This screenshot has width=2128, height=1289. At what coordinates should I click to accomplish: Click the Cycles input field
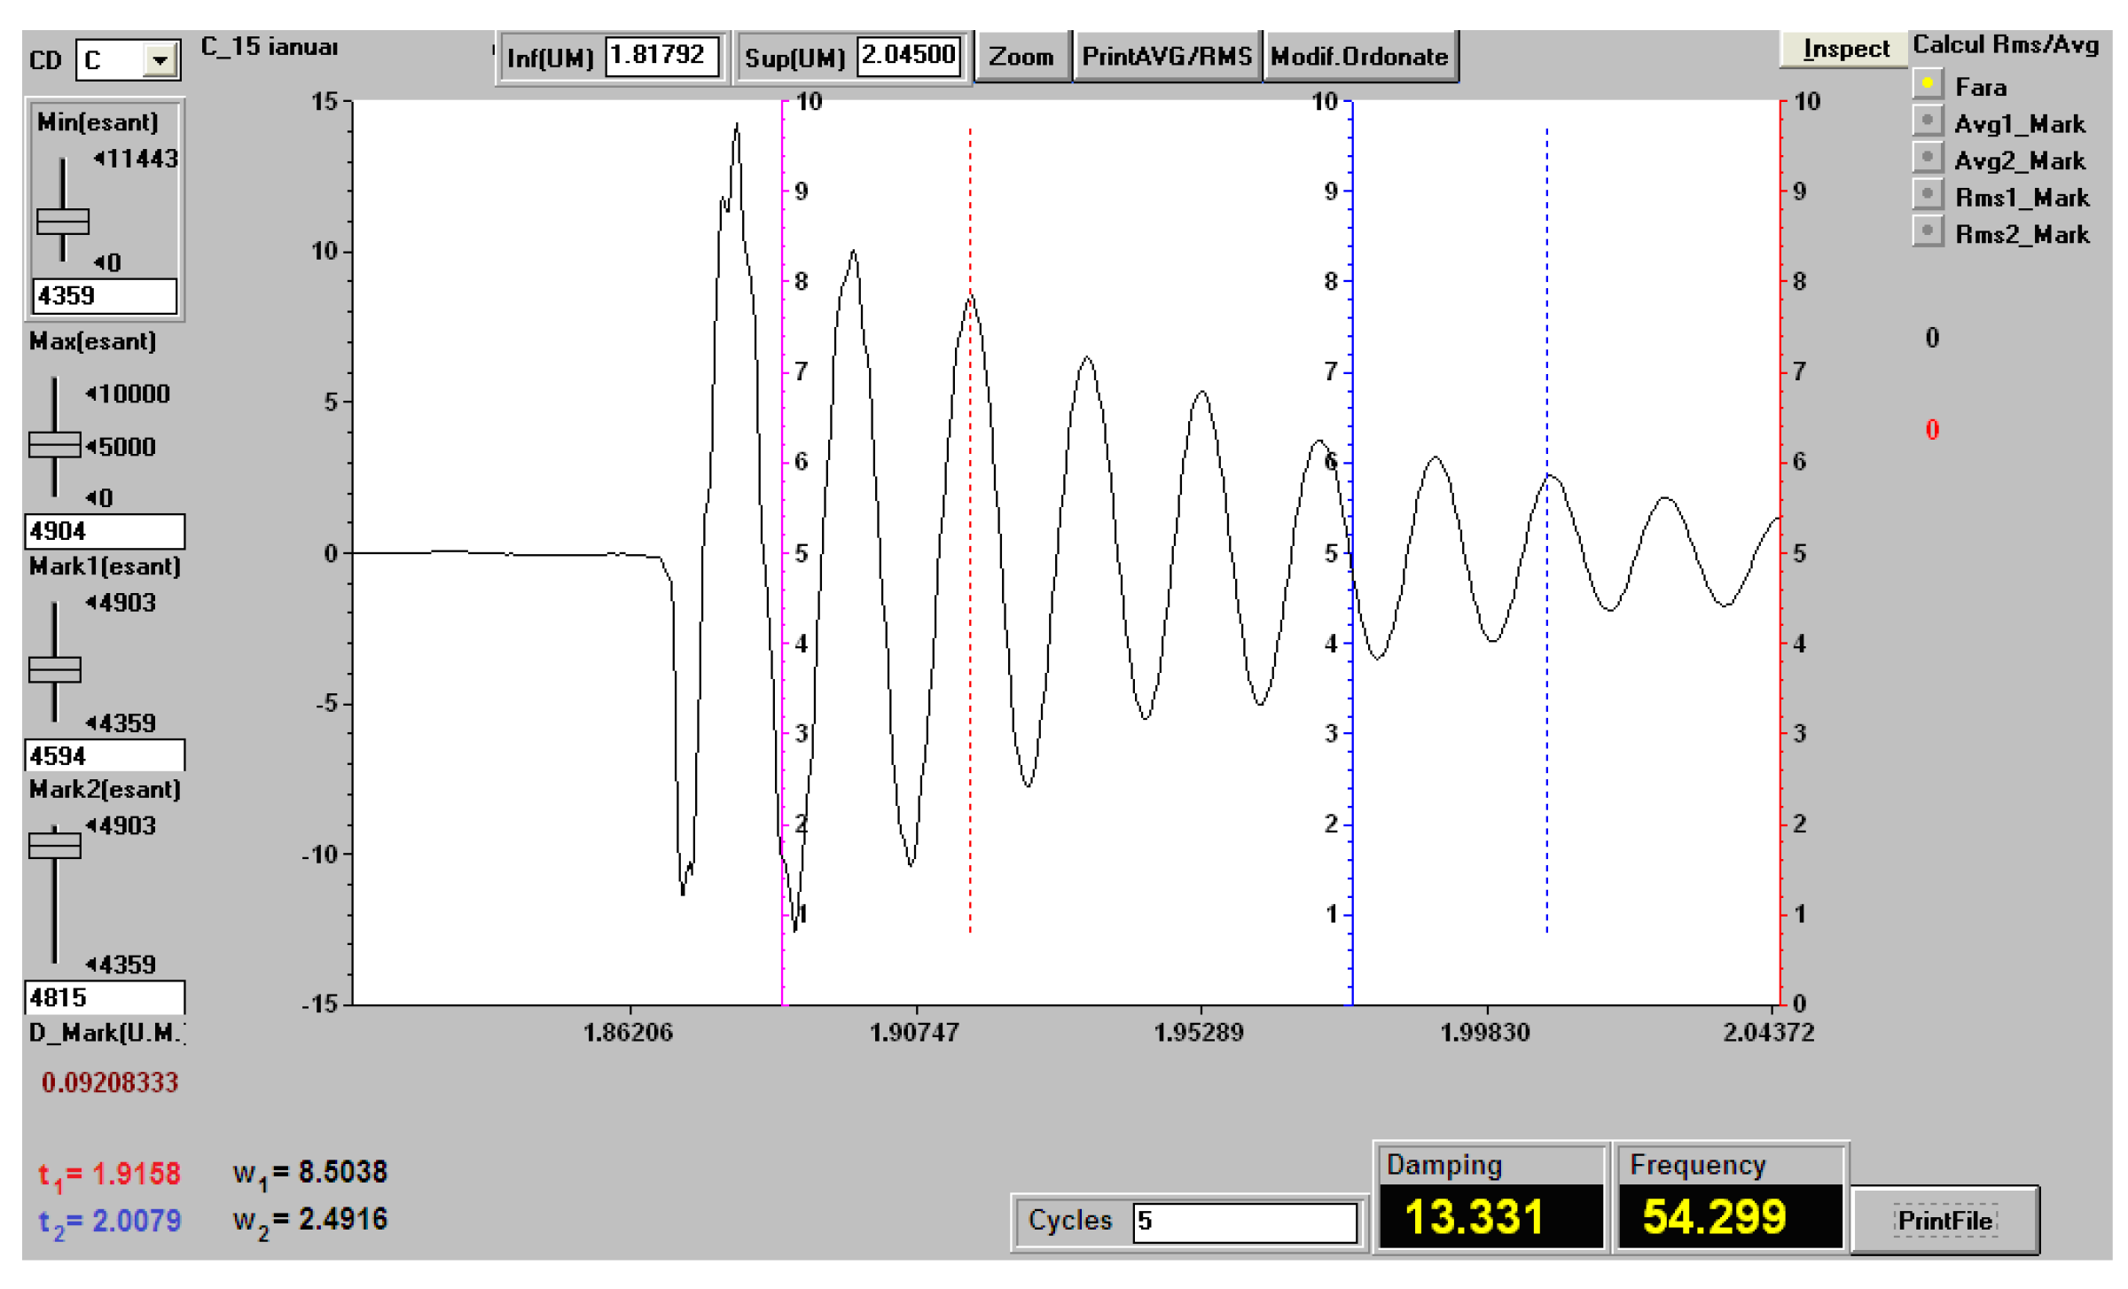(1245, 1222)
